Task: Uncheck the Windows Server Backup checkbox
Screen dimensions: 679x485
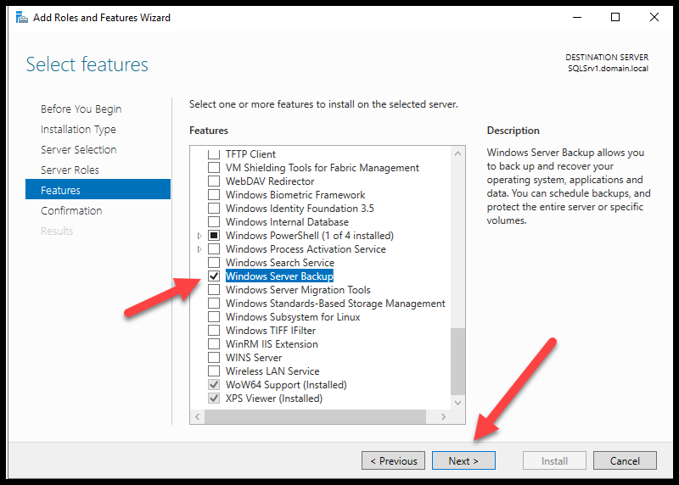Action: (x=214, y=276)
